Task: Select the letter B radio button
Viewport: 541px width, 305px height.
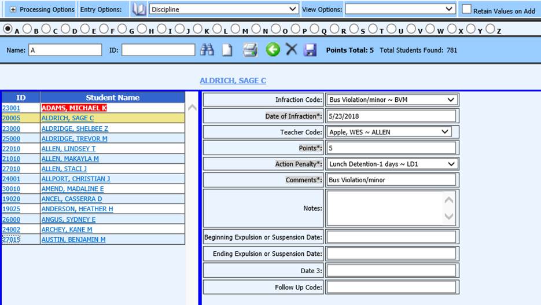Action: coord(28,29)
